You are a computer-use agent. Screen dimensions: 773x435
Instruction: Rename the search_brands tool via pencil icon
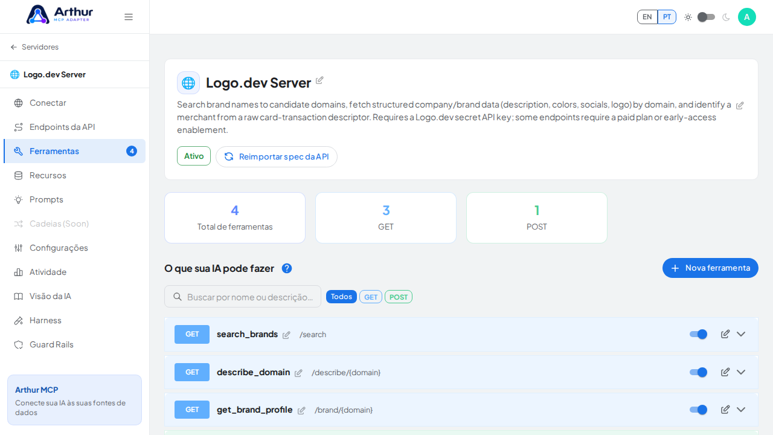click(x=286, y=335)
